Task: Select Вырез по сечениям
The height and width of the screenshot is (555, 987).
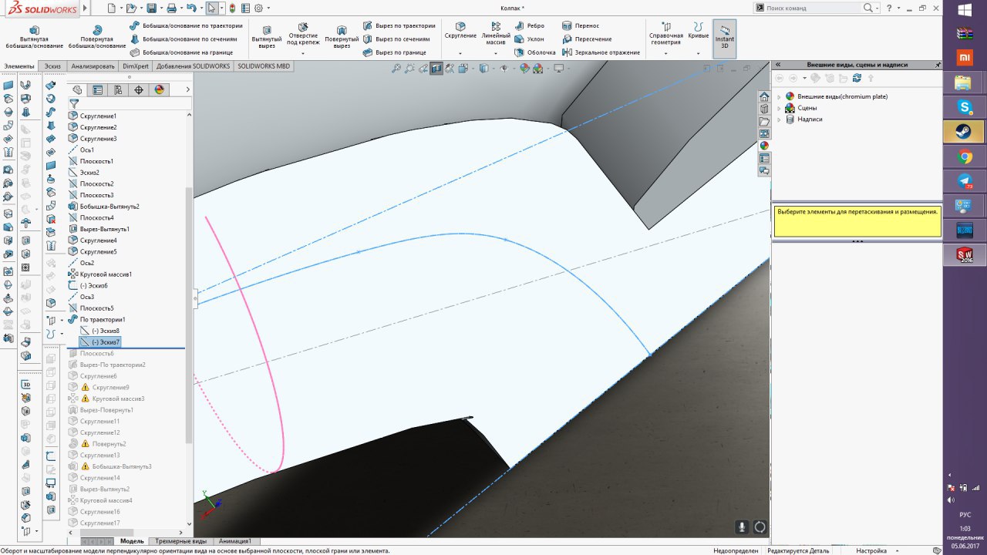Action: point(396,39)
